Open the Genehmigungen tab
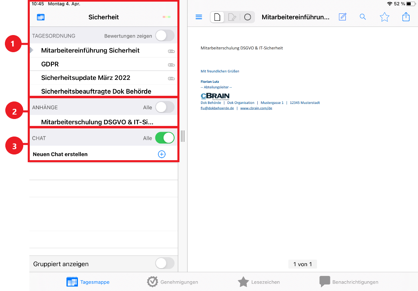418x291 pixels. (173, 282)
